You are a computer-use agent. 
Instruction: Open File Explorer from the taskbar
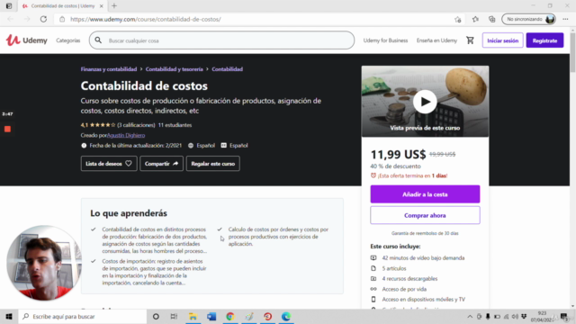click(x=193, y=316)
